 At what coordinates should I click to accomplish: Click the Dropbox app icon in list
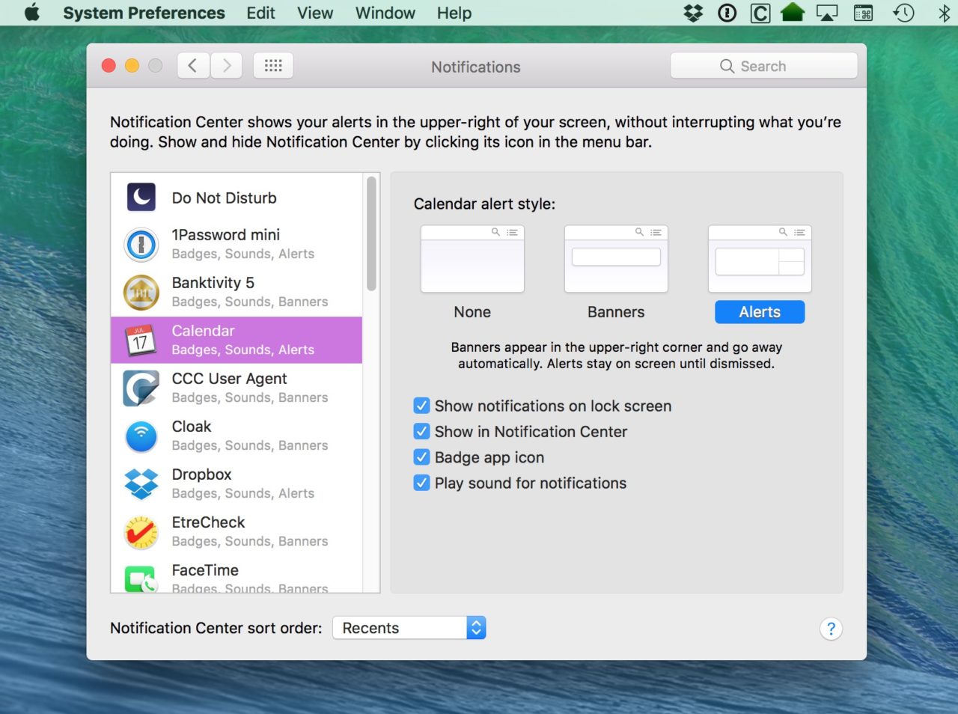[x=141, y=484]
